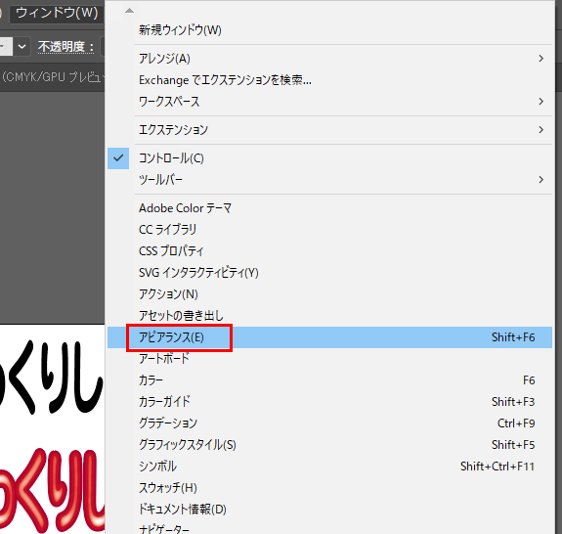Image resolution: width=562 pixels, height=534 pixels.
Task: Choose Exchange でエクステンションを検索...
Action: click(x=329, y=80)
